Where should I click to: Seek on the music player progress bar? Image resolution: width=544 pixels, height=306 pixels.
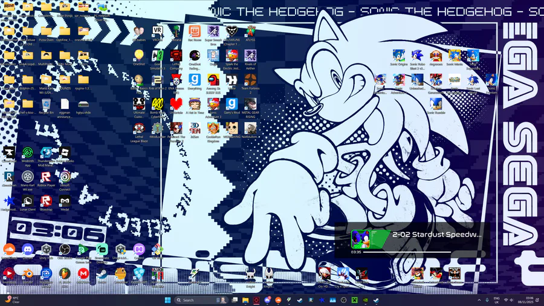[407, 252]
